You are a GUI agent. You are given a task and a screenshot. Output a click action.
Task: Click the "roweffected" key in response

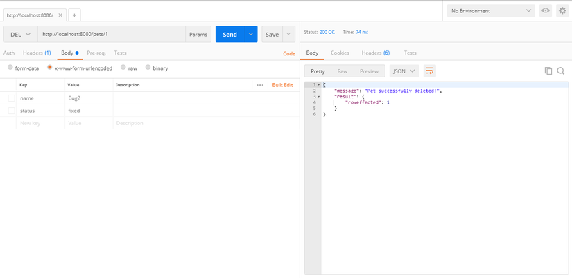pyautogui.click(x=363, y=102)
